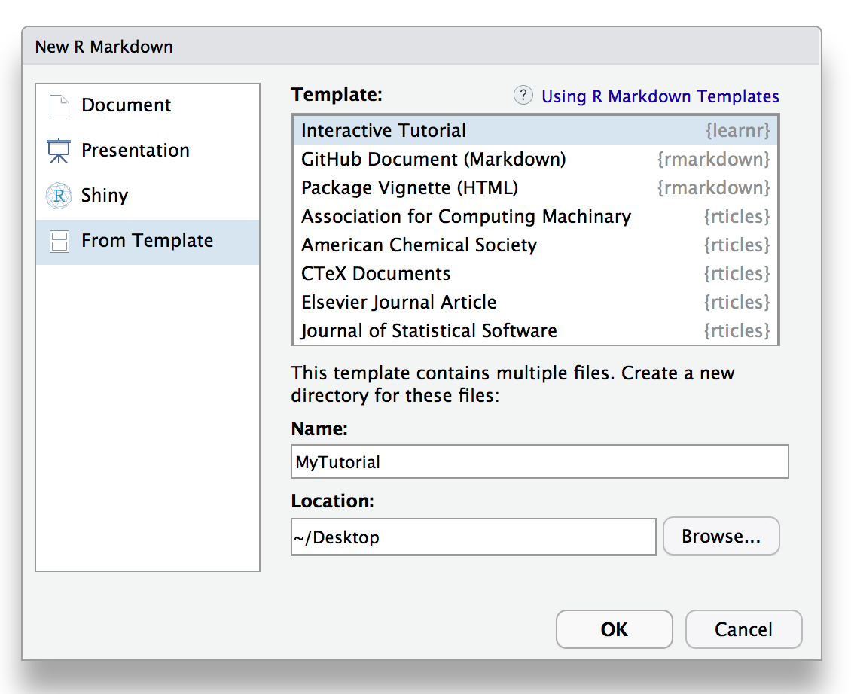Select the From Template option
The image size is (851, 694).
tap(147, 242)
